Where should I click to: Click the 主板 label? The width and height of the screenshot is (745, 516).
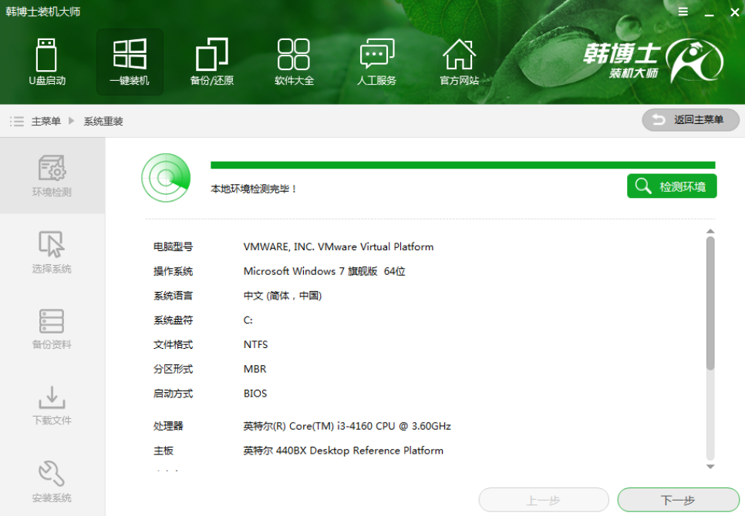[x=163, y=451]
